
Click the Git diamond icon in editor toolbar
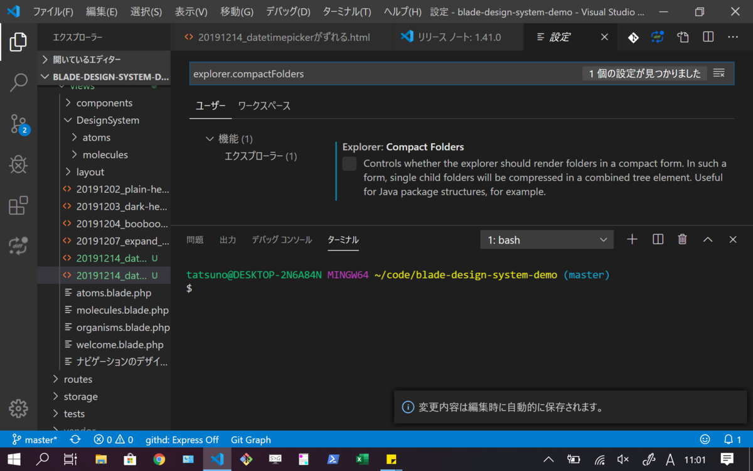(x=633, y=38)
